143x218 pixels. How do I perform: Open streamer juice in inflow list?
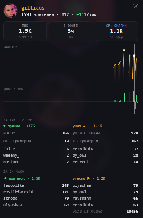(x=36, y=149)
